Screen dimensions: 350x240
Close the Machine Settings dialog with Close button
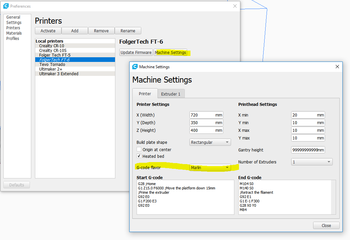pos(326,225)
